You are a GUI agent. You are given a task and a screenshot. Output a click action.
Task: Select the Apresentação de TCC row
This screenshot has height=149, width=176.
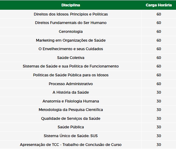(x=88, y=145)
